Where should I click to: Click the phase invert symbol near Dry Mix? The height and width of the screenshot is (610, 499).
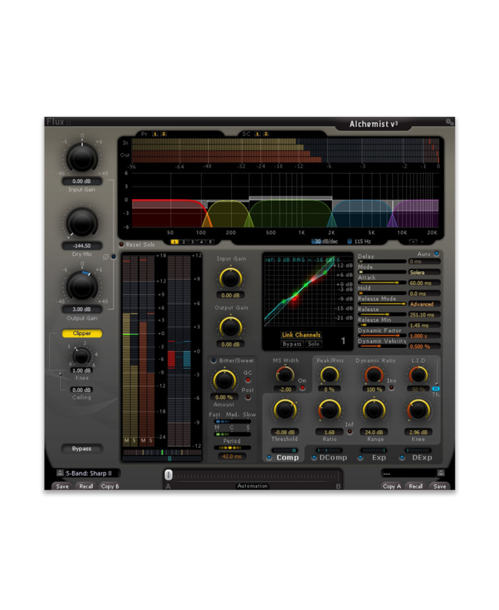[106, 257]
